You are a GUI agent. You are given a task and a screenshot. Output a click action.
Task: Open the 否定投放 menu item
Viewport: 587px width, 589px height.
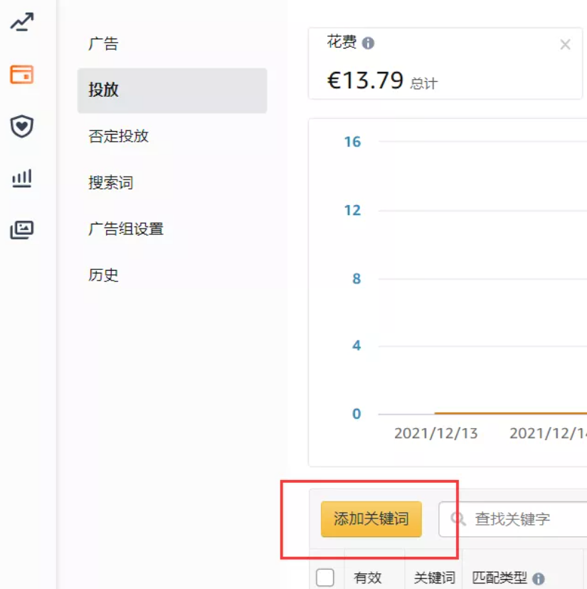[119, 136]
